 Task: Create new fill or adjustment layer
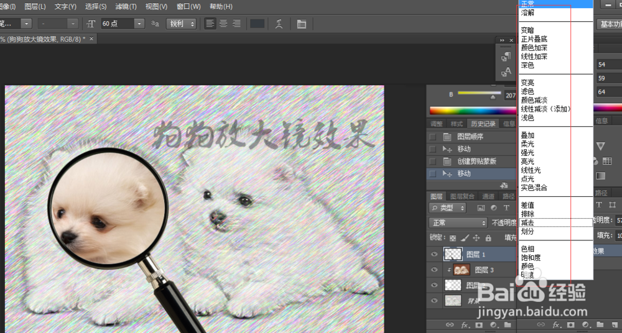tap(493, 325)
